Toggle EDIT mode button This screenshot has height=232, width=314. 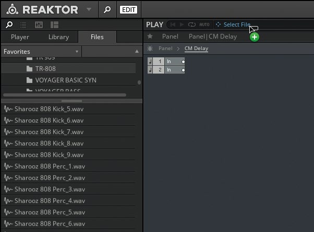[x=127, y=9]
